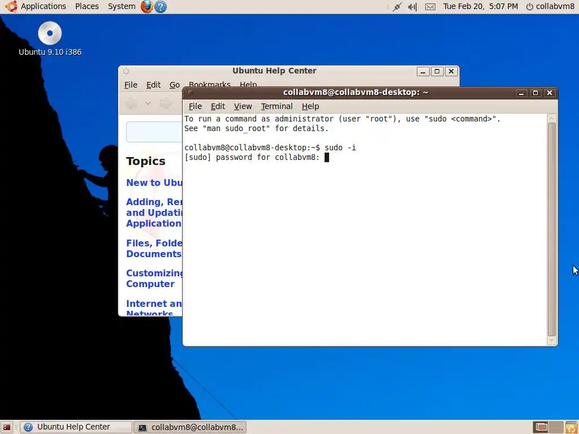Click the Show Desktop button in bottom panel
Screen dimensions: 579x434
click(x=7, y=427)
